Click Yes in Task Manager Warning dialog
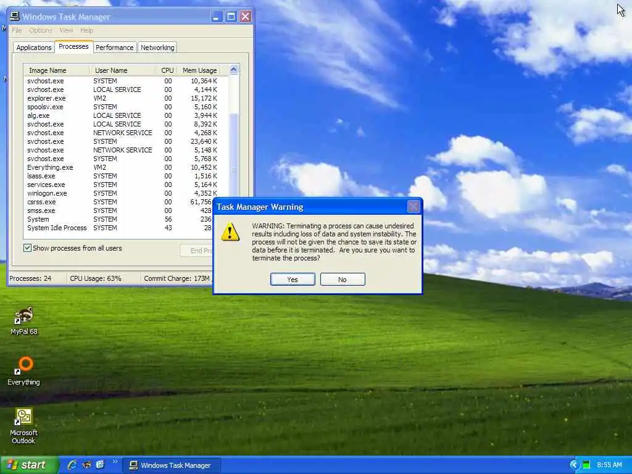Viewport: 632px width, 474px height. tap(293, 280)
